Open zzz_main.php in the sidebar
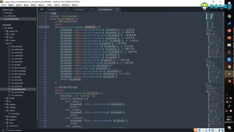Viewport: 234px width, 132px height. click(x=17, y=80)
